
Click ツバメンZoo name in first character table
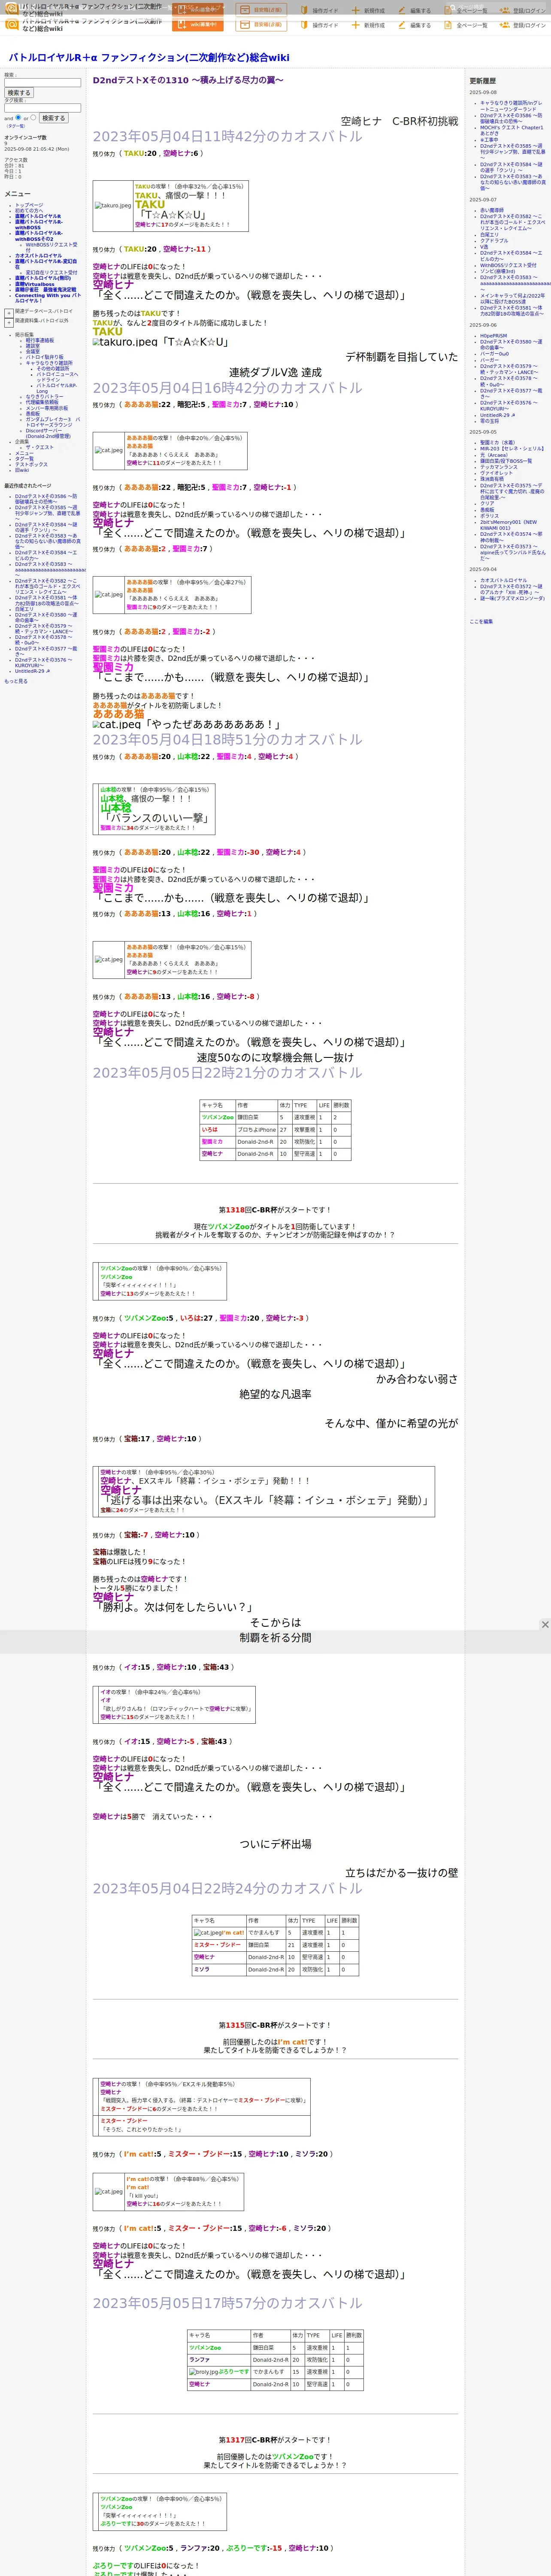217,1117
